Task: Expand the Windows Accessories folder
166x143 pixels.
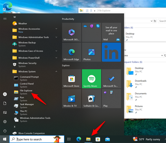Action: click(x=35, y=30)
